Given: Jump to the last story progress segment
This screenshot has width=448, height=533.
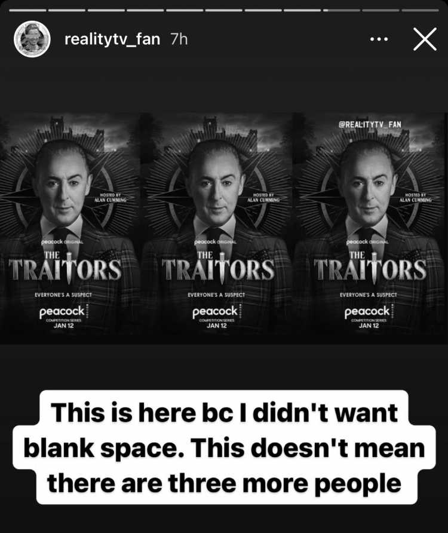Looking at the screenshot, I should (x=420, y=11).
